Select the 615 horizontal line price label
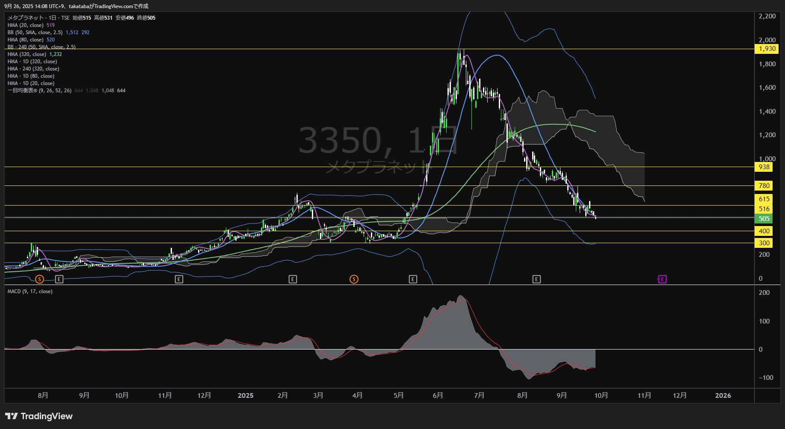 coord(764,199)
